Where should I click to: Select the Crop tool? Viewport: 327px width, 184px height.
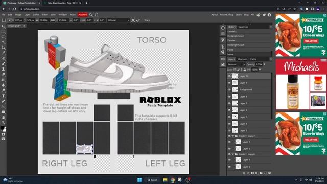[x=3, y=48]
